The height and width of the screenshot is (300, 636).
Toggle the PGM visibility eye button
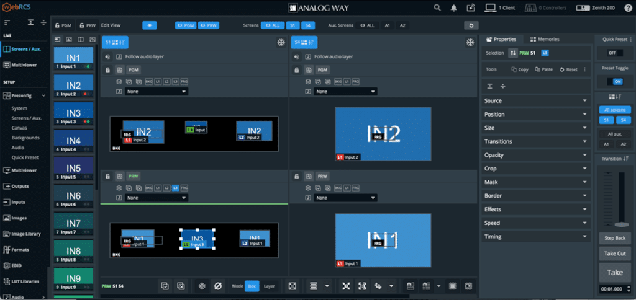185,25
